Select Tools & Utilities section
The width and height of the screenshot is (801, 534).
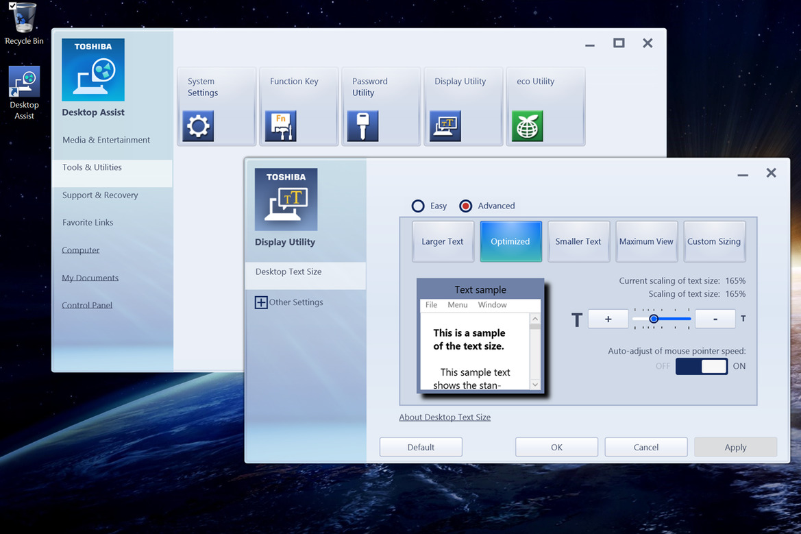[x=112, y=173]
